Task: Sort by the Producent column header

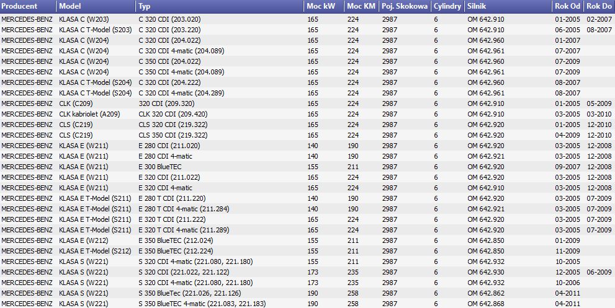Action: (29, 6)
